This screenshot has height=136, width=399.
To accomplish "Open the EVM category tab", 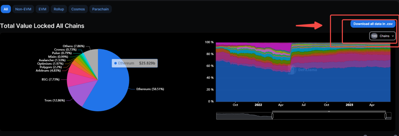I will [x=42, y=9].
